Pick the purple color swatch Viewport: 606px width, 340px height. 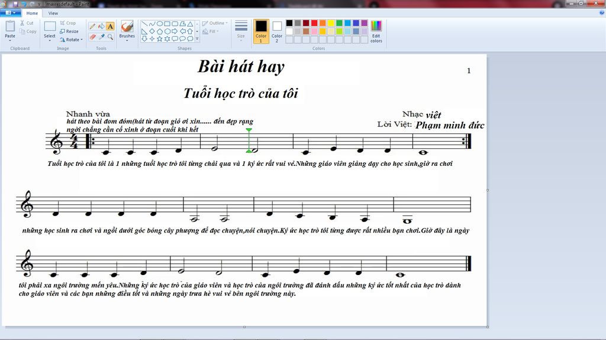365,23
